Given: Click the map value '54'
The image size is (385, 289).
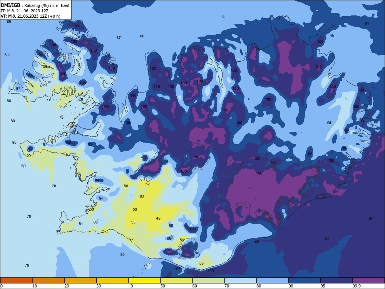Looking at the screenshot, I should point(182,240).
